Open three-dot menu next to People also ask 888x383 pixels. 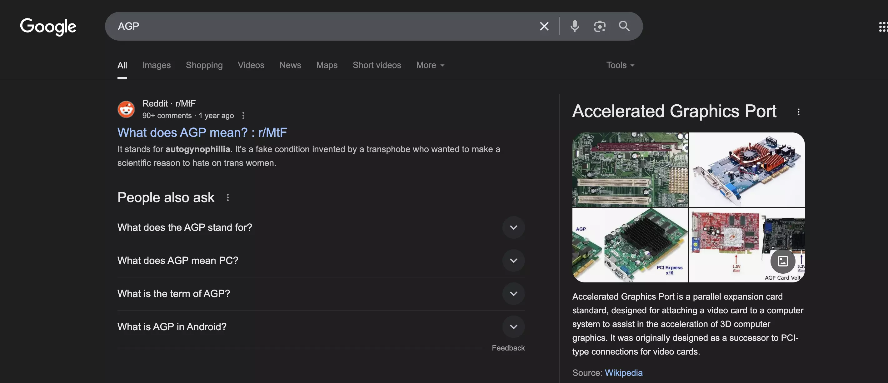point(227,197)
